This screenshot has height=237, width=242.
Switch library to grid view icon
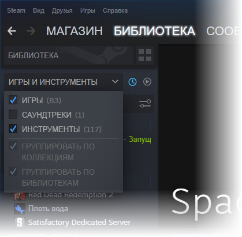point(145,55)
